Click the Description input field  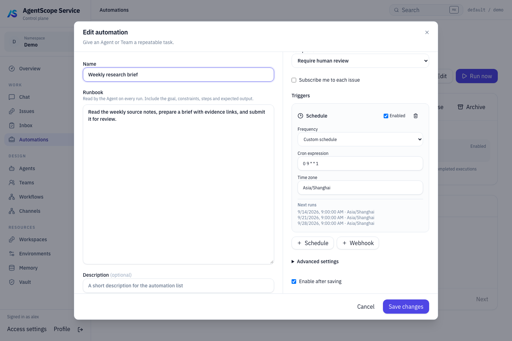[x=178, y=286]
